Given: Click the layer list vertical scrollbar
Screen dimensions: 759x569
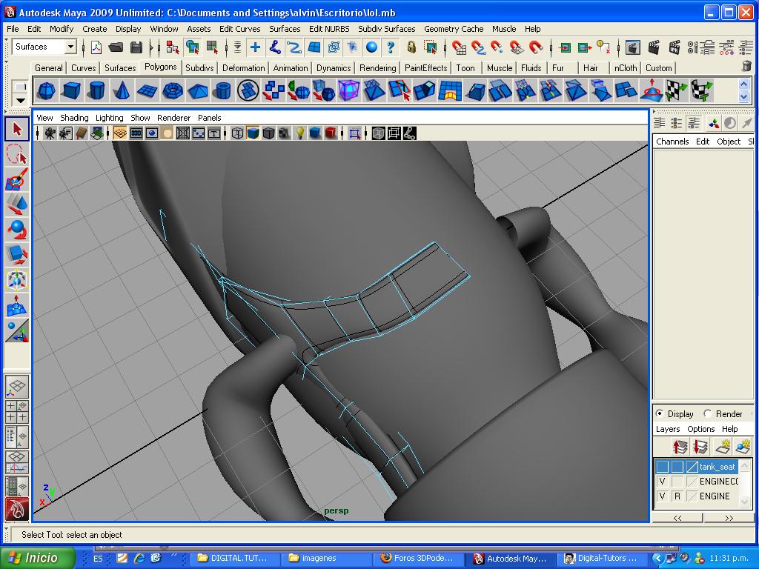Looking at the screenshot, I should [745, 484].
